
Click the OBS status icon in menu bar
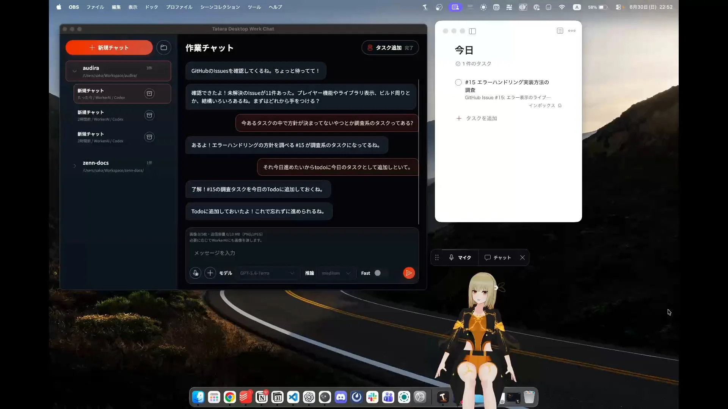439,7
